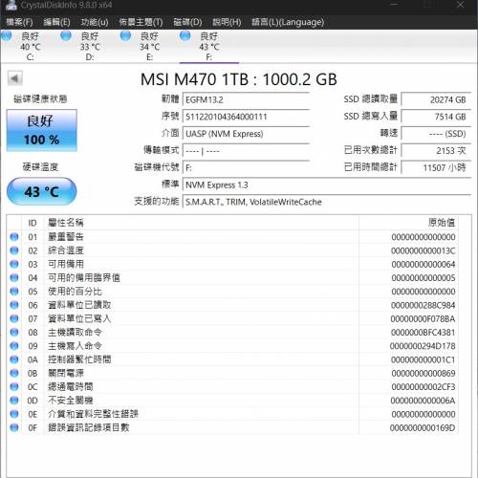Select raw value 0000000F078BA
This screenshot has height=478, width=478.
[424, 319]
